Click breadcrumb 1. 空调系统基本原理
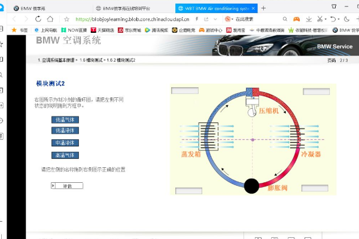359x239 pixels. click(56, 60)
